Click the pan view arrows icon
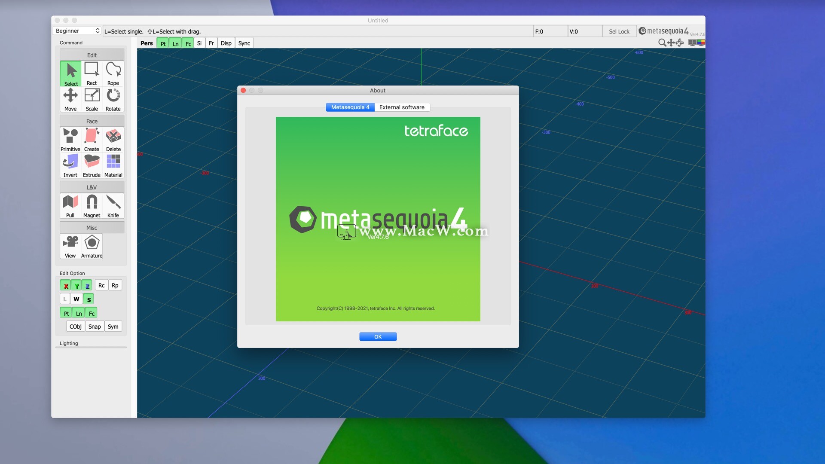This screenshot has height=464, width=825. pyautogui.click(x=671, y=43)
